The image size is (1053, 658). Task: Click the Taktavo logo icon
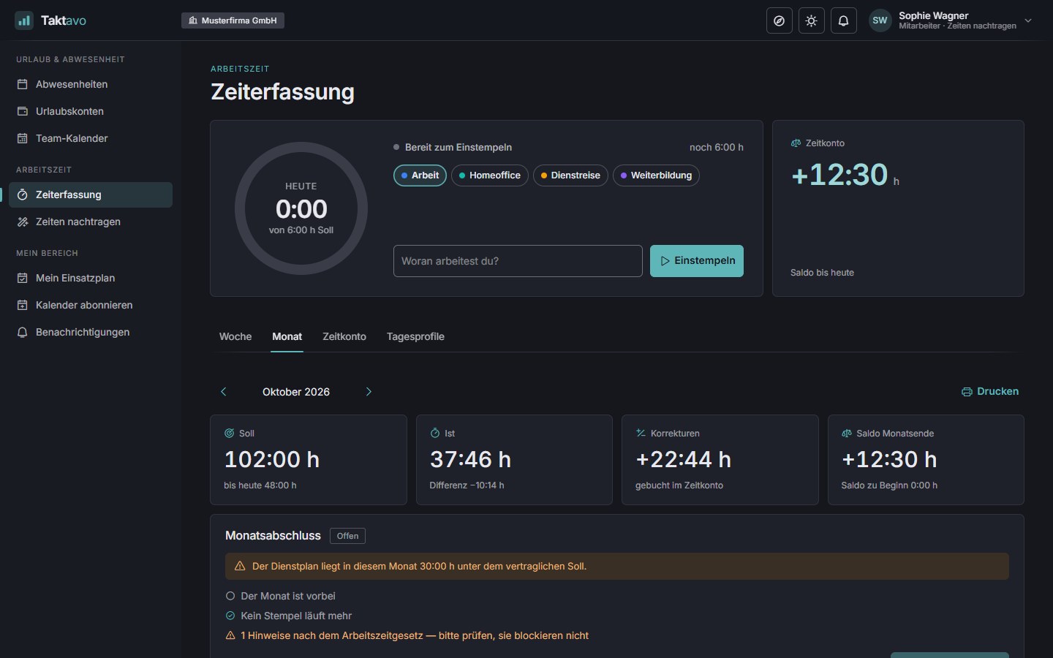coord(24,20)
